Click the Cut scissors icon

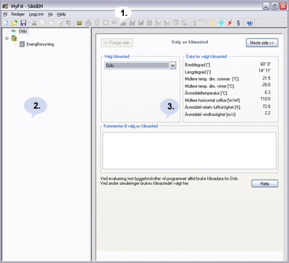coord(34,23)
